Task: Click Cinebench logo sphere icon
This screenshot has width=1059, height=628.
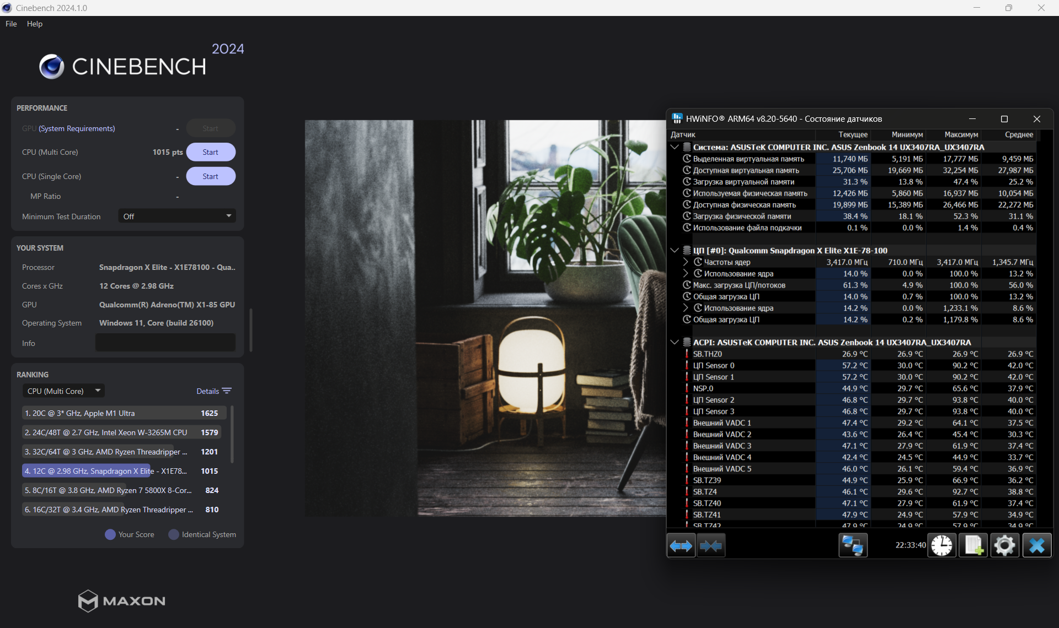Action: coord(52,67)
